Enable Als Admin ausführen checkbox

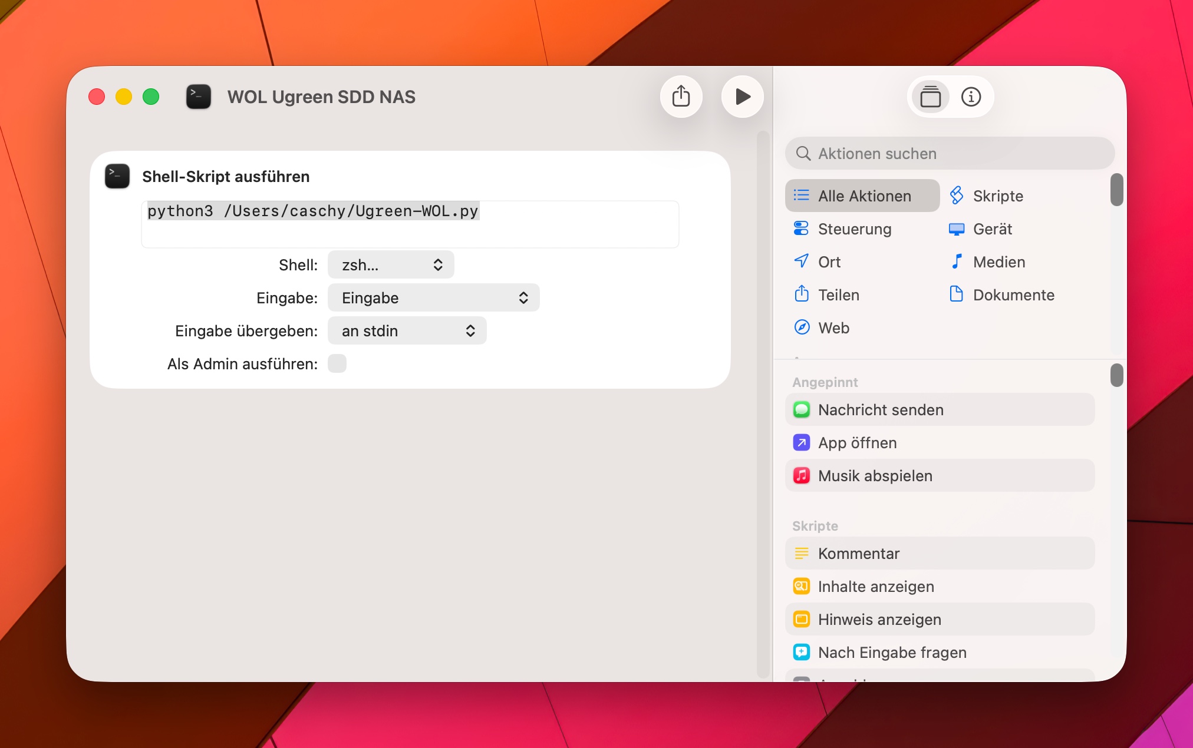tap(337, 363)
